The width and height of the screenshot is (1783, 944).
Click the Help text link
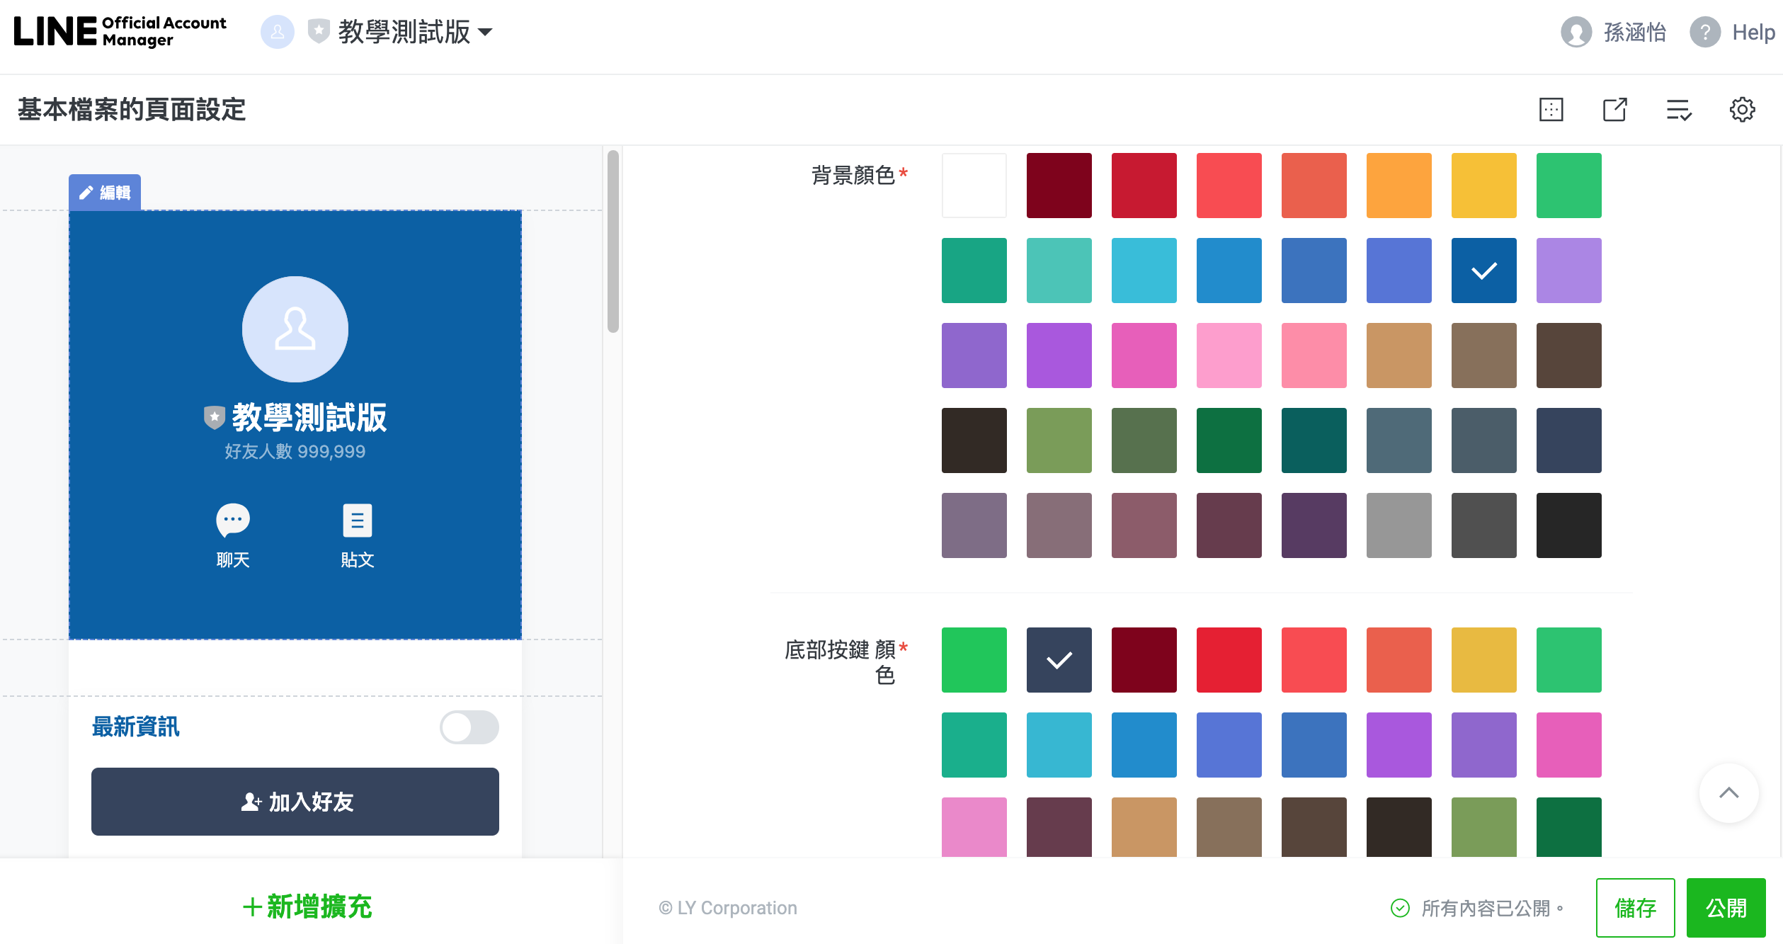click(x=1753, y=32)
